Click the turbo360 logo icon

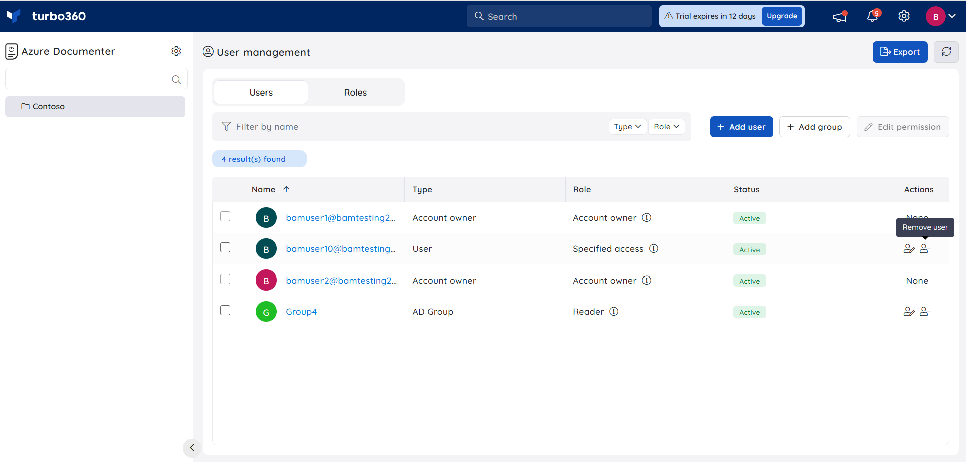point(14,16)
